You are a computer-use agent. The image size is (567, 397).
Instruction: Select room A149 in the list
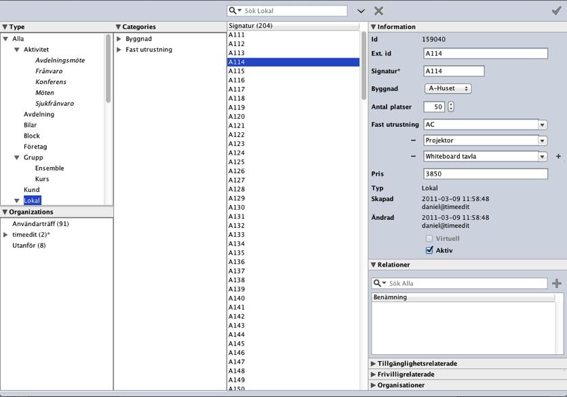[x=293, y=380]
